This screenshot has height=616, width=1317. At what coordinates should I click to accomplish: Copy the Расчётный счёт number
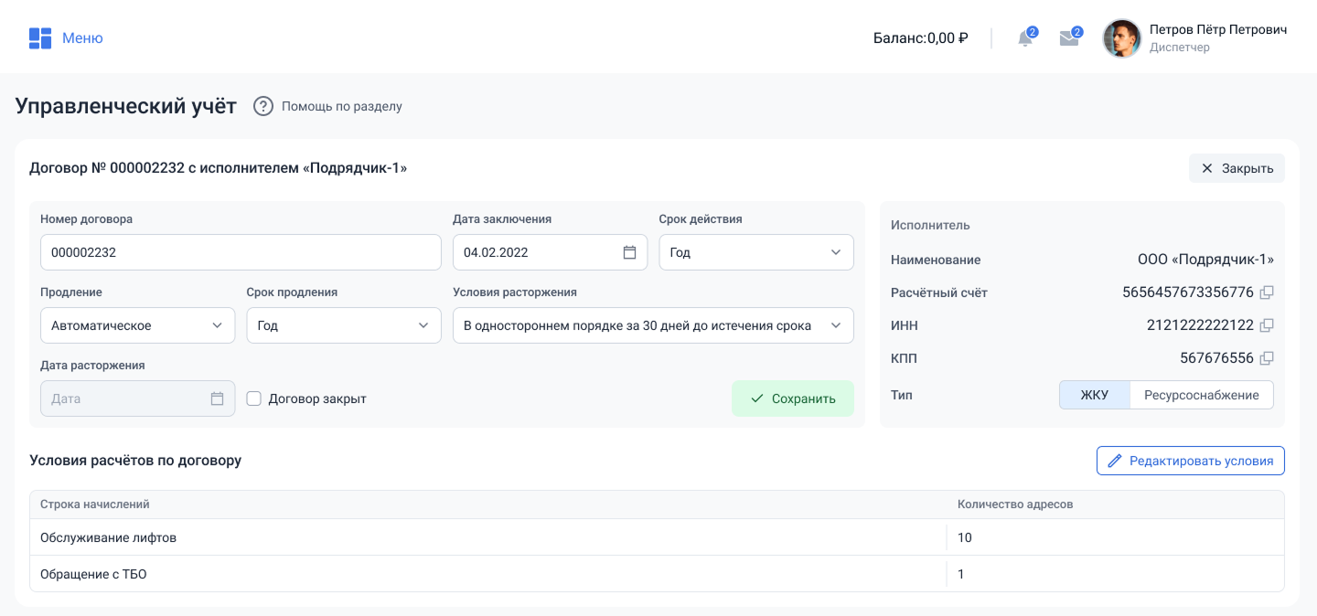pos(1267,292)
